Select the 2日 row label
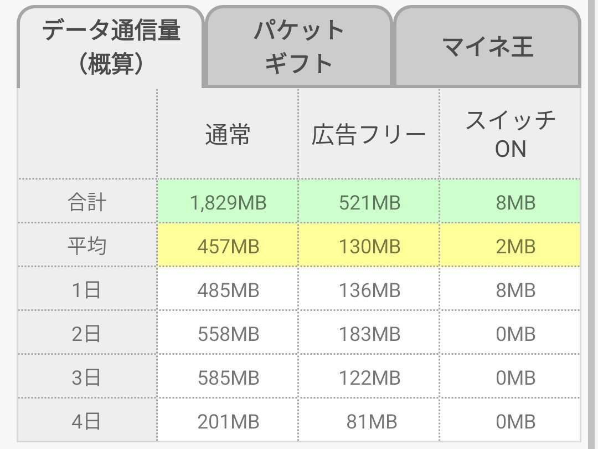Viewport: 598px width, 449px height. coord(87,333)
